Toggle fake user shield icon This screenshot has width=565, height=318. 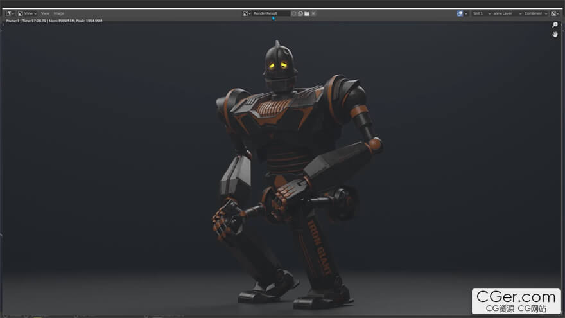tap(293, 13)
